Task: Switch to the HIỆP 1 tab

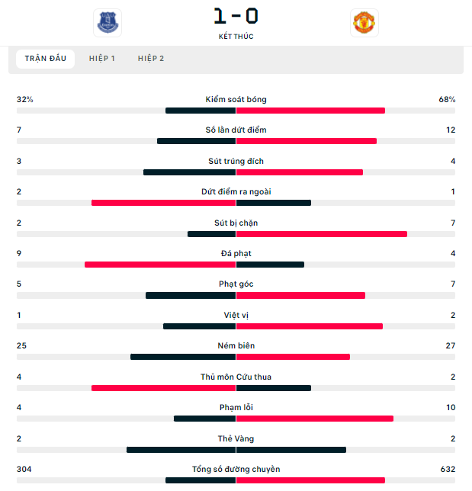Action: pos(102,59)
